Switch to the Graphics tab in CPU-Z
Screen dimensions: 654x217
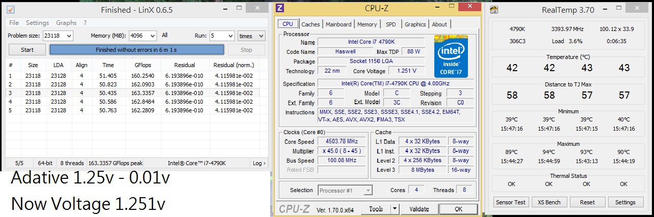[415, 24]
